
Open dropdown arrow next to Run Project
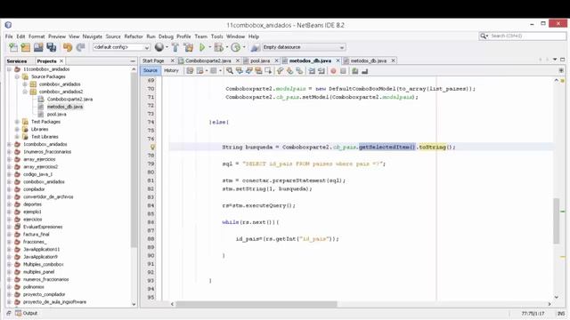pos(210,47)
